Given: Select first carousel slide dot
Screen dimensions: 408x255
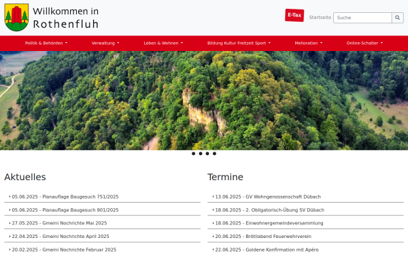Looking at the screenshot, I should point(193,154).
